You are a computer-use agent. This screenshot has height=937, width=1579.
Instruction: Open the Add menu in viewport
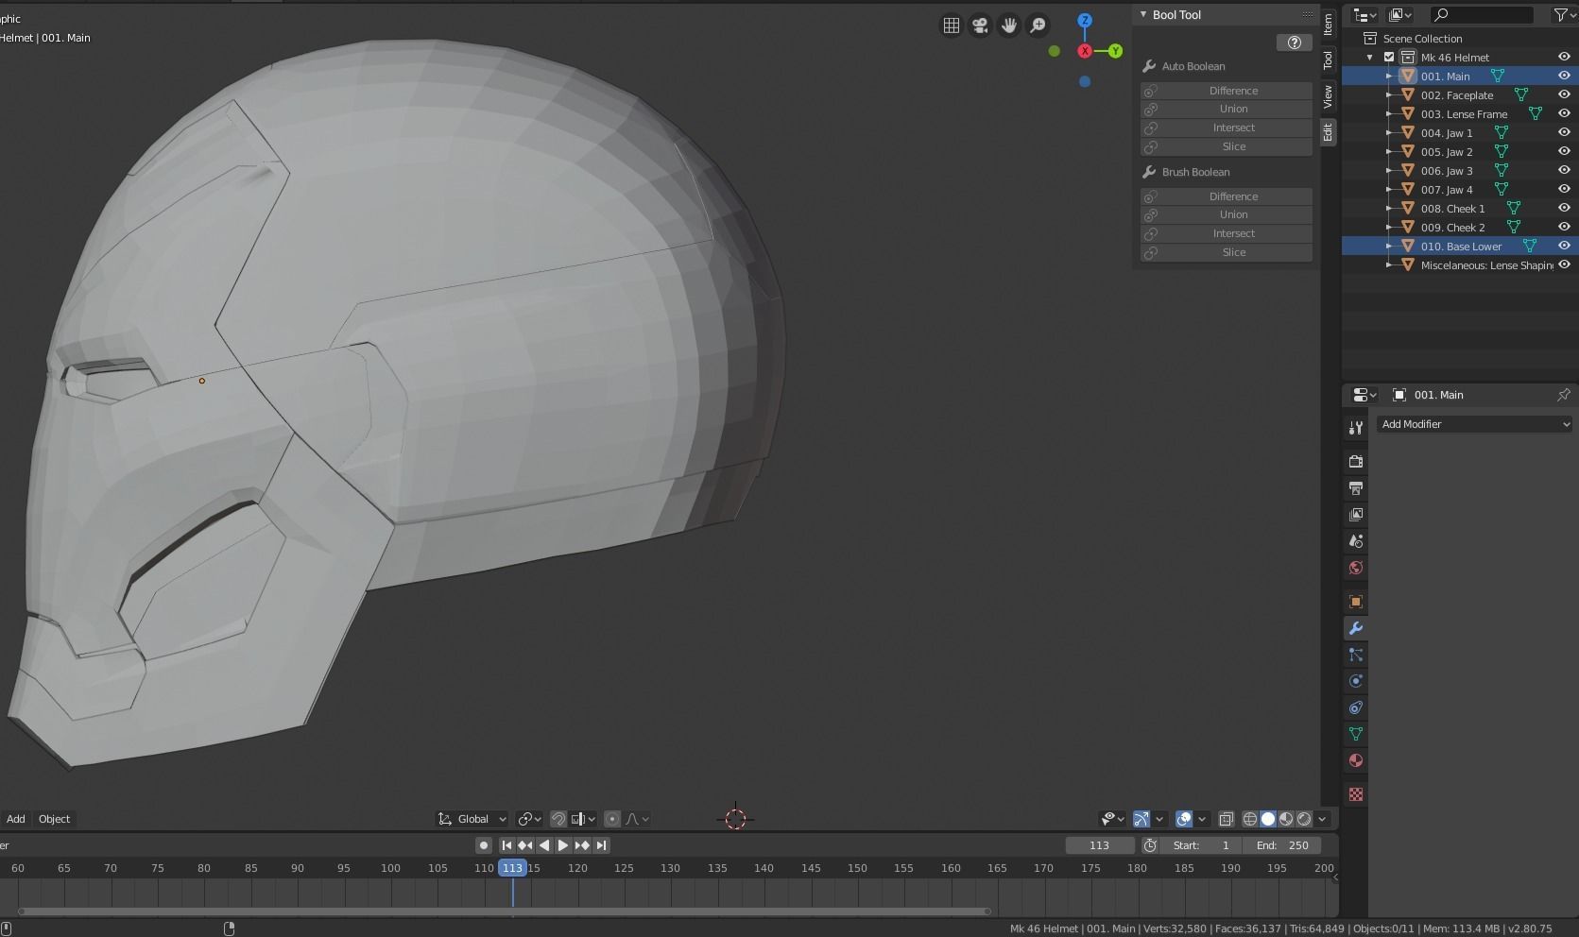16,819
